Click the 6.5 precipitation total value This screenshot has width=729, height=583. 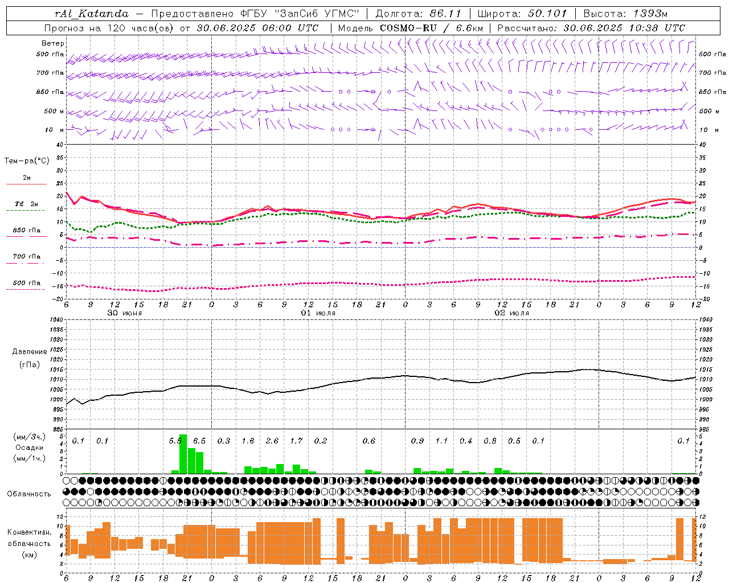tap(199, 441)
